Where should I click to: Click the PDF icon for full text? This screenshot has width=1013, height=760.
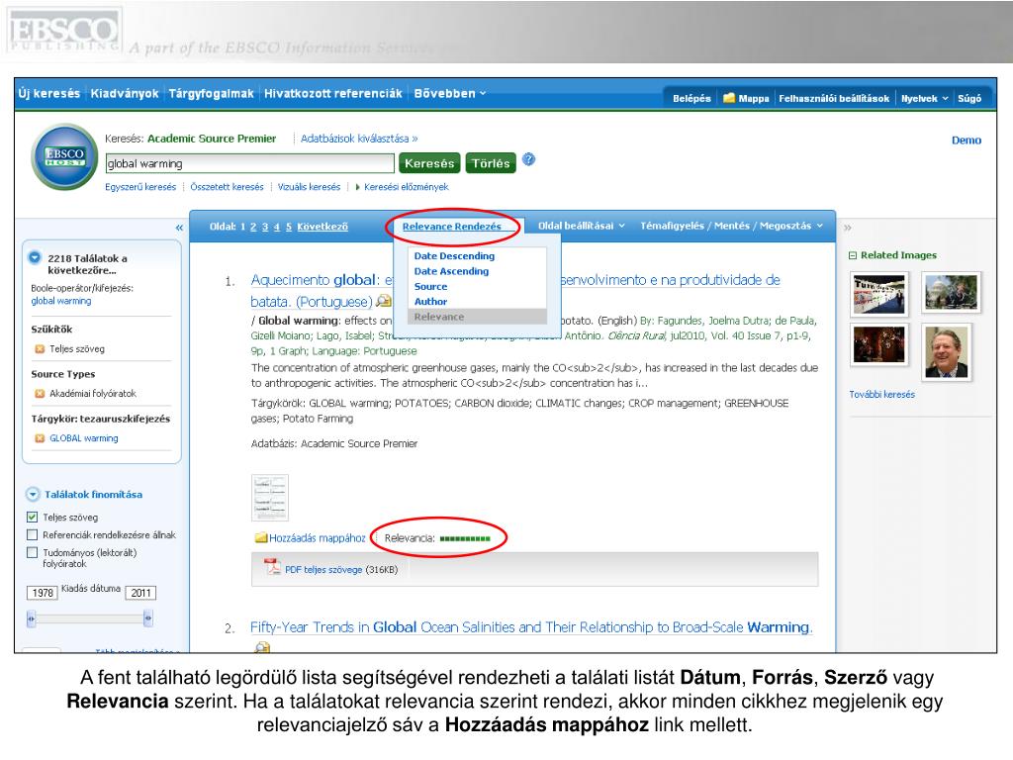(272, 567)
